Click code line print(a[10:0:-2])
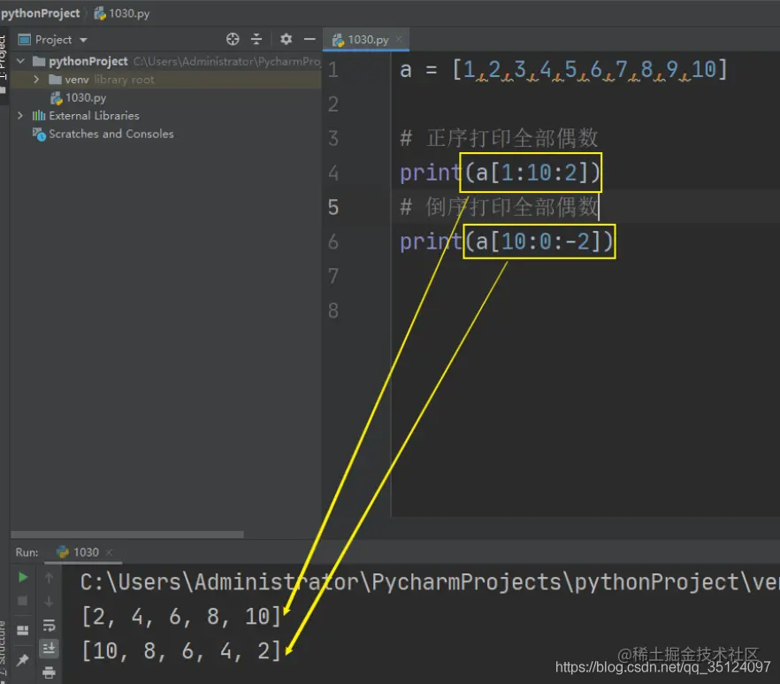The image size is (780, 684). (x=507, y=242)
